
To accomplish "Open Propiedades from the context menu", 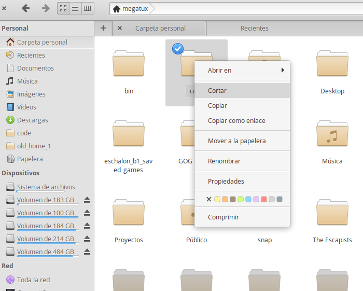I will (x=242, y=181).
